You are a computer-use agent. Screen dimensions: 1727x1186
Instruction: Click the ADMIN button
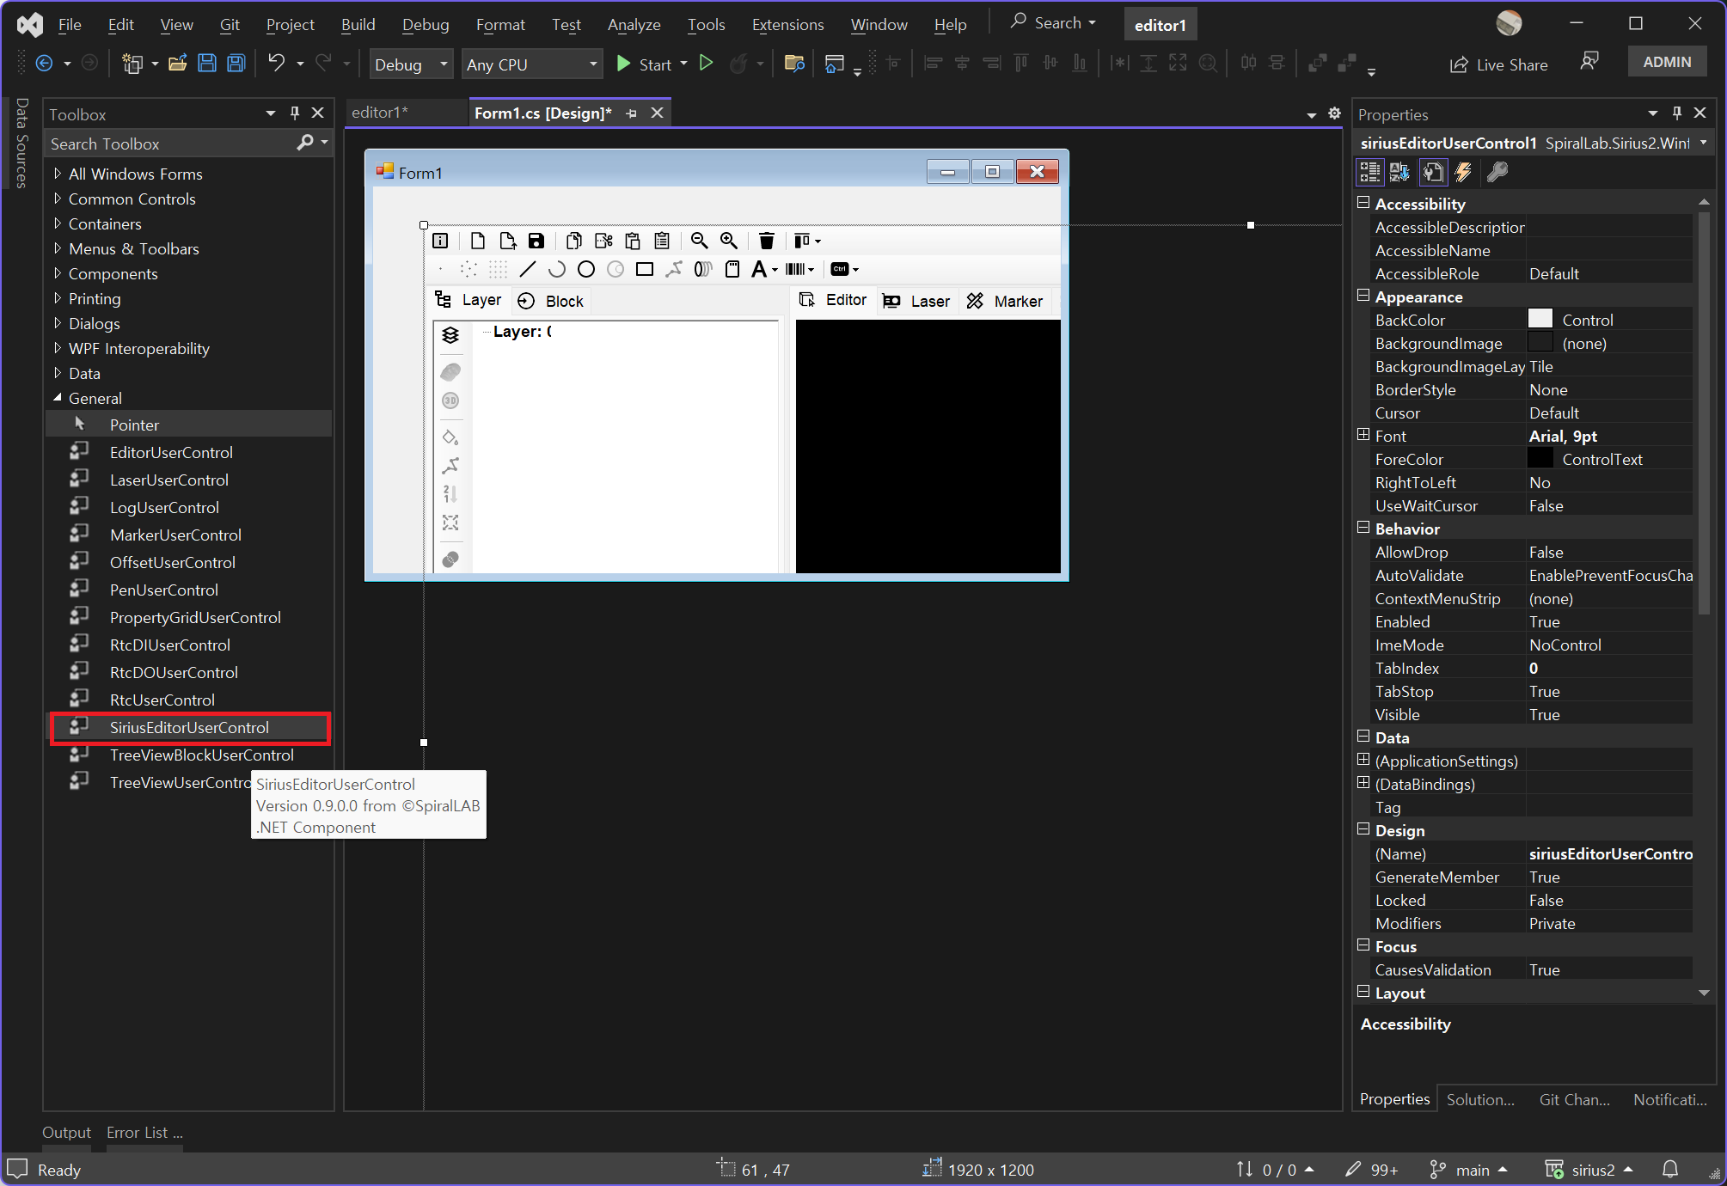(x=1667, y=62)
